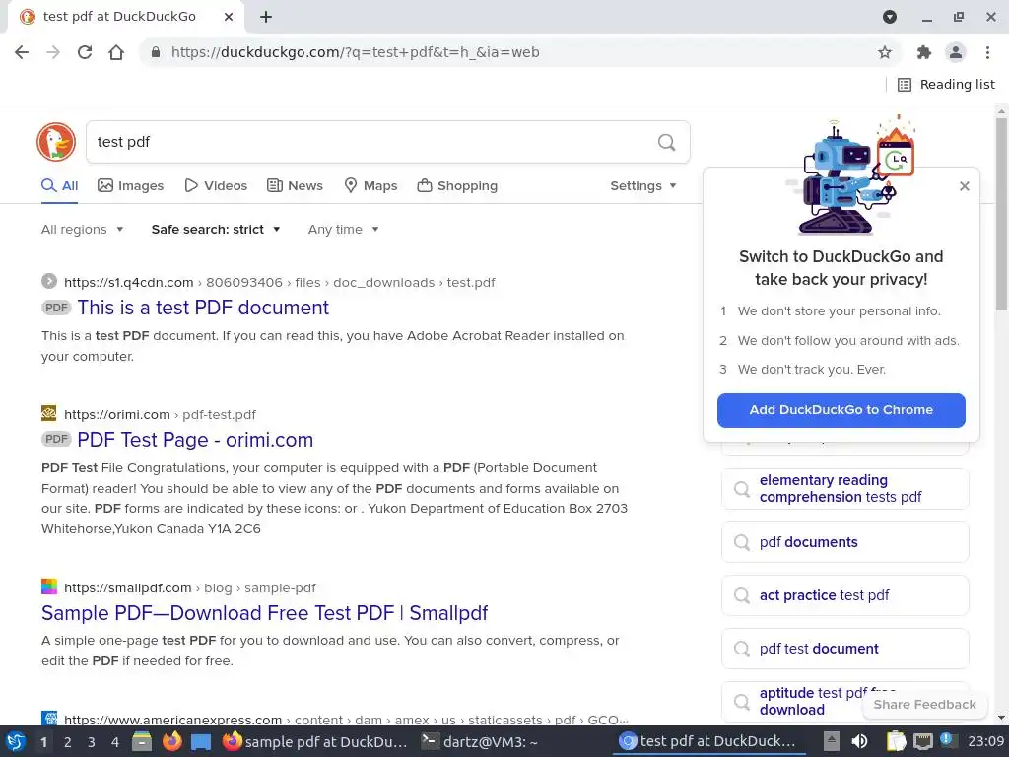
Task: Open the Safe search: strict dropdown
Action: coord(216,229)
